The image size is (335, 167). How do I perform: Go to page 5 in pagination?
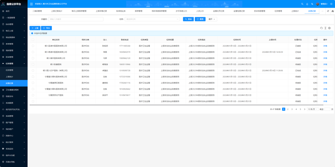click(x=300, y=109)
